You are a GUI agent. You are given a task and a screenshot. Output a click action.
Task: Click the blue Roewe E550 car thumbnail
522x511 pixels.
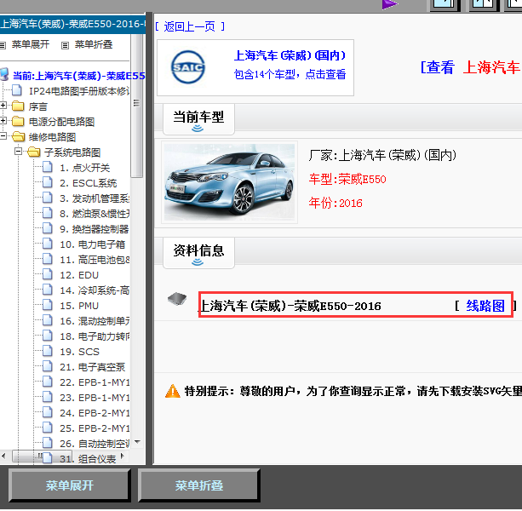[229, 182]
